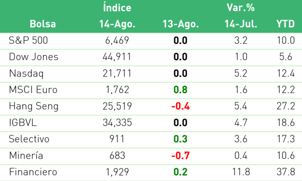Click the 14-Jul. column header
Viewport: 302px width, 181px height.
(241, 24)
